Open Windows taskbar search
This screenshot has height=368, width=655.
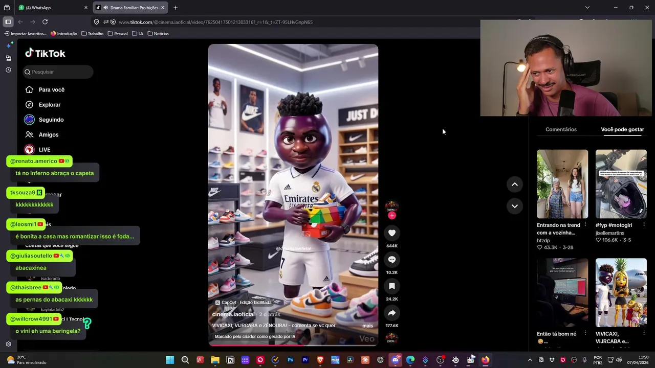(185, 360)
